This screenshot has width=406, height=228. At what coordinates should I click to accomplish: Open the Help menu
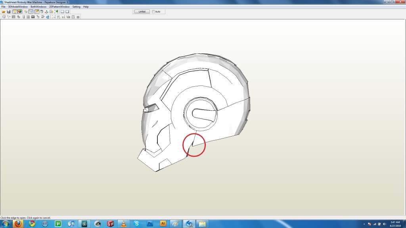coord(86,7)
